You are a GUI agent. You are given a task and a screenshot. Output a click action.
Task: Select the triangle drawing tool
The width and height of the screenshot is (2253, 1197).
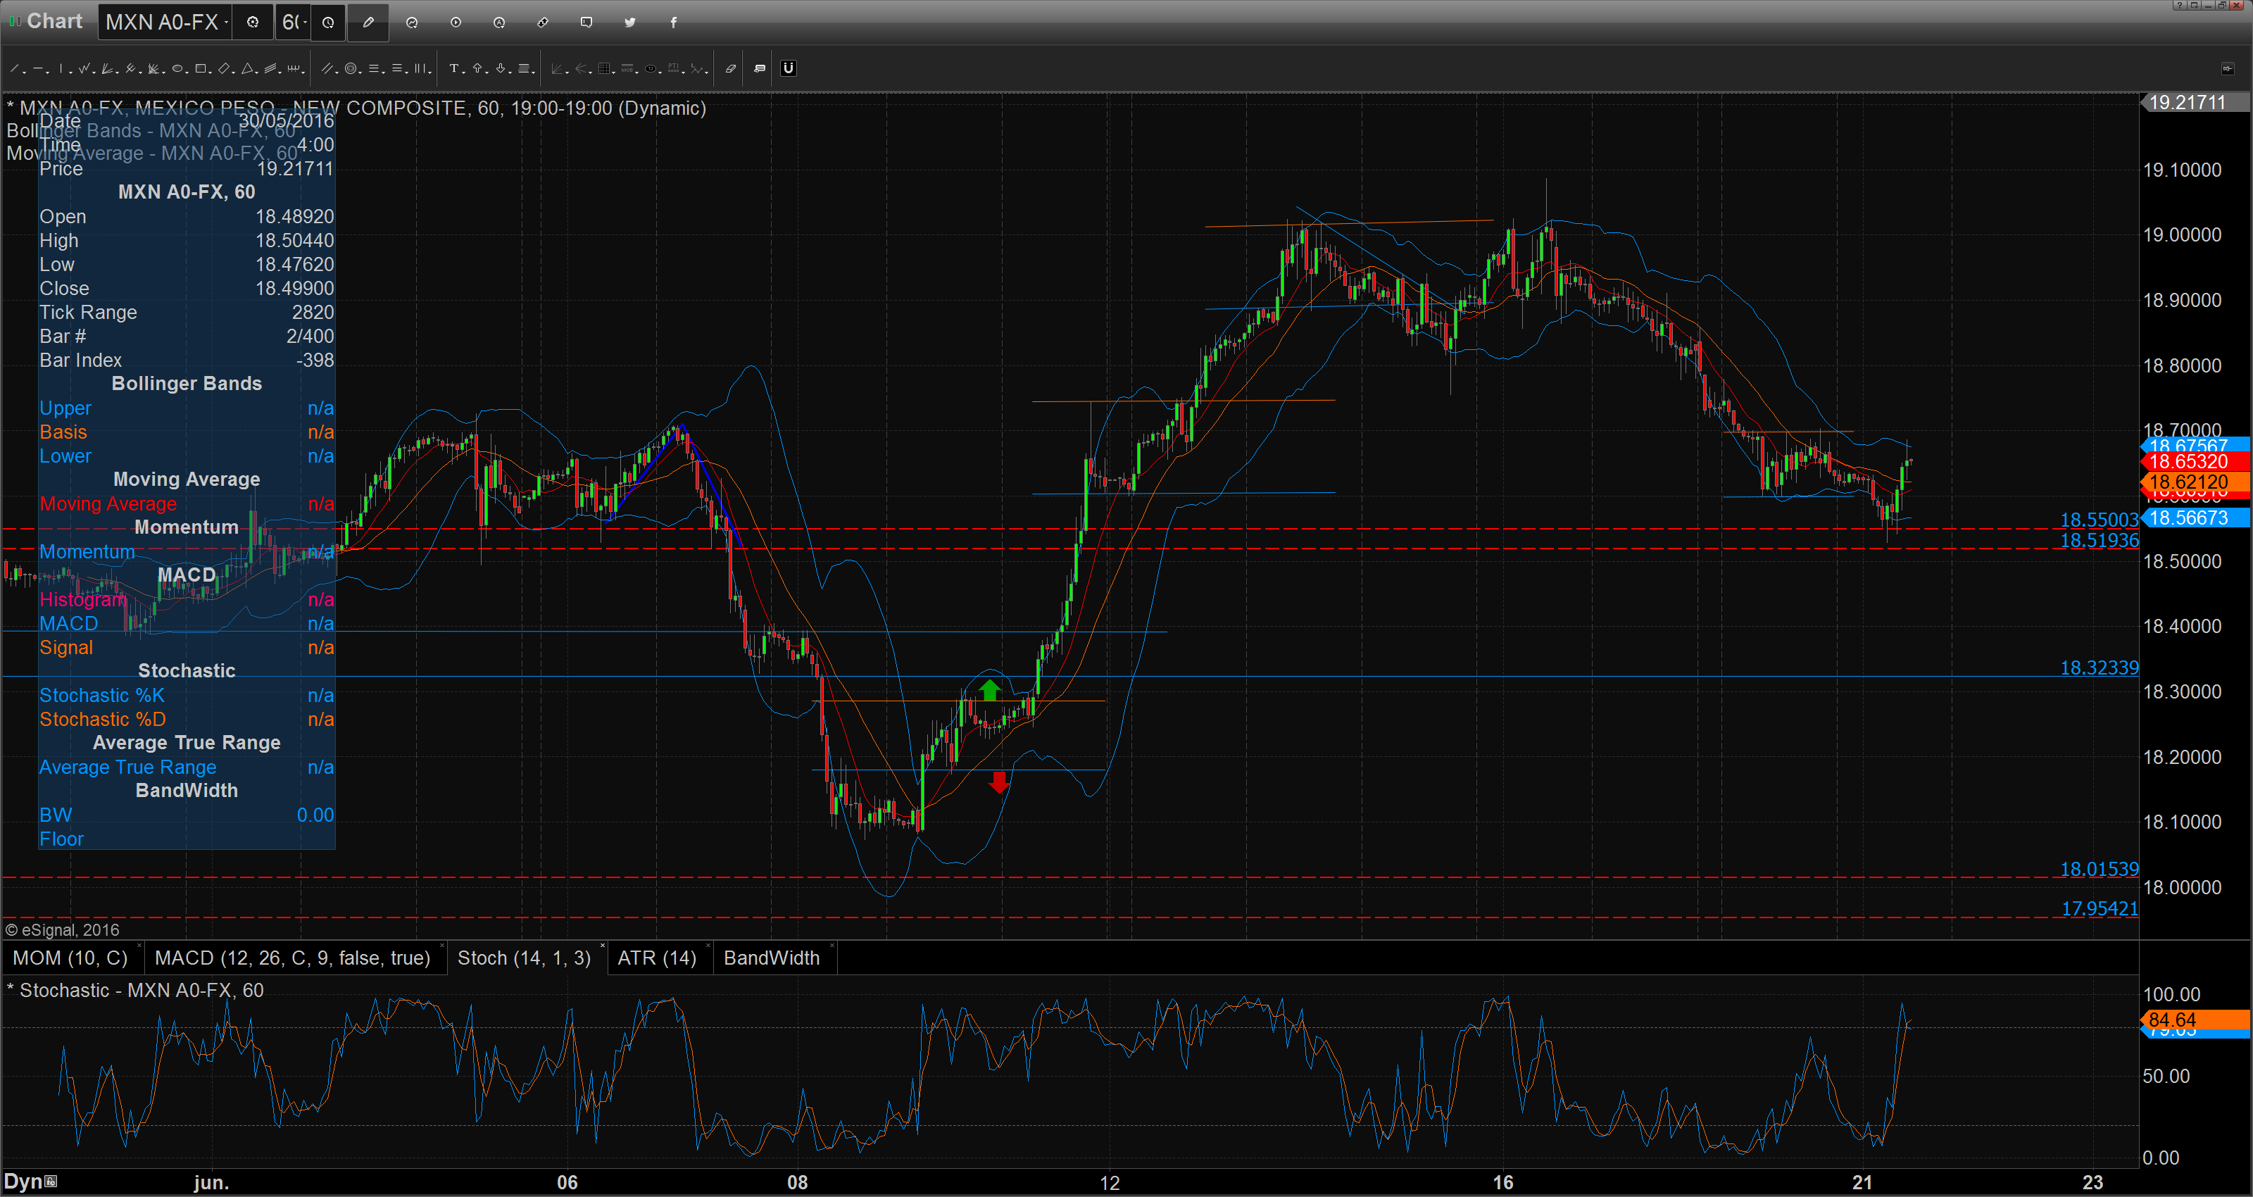(248, 68)
